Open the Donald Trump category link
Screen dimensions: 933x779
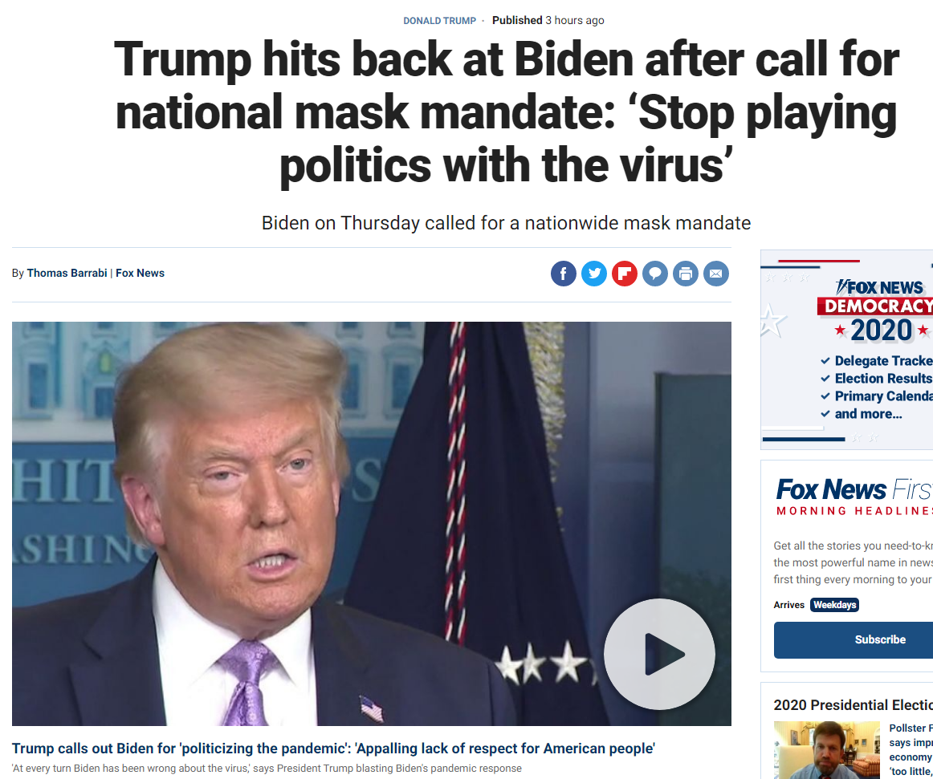click(x=440, y=21)
